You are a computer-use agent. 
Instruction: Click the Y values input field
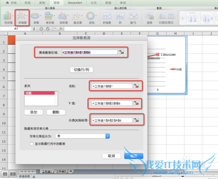(112, 103)
